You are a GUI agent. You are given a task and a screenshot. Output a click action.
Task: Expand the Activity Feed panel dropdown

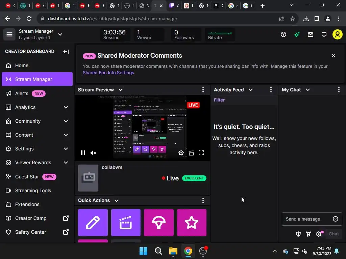click(x=251, y=90)
